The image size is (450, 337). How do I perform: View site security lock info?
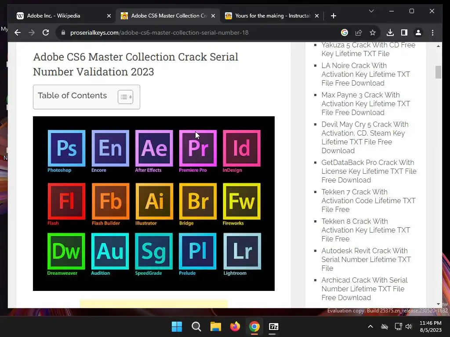tap(63, 32)
